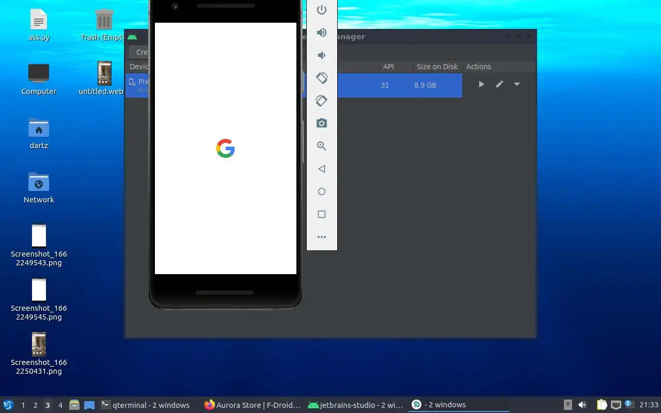Switch to the Aurora Store Firefox window

253,405
